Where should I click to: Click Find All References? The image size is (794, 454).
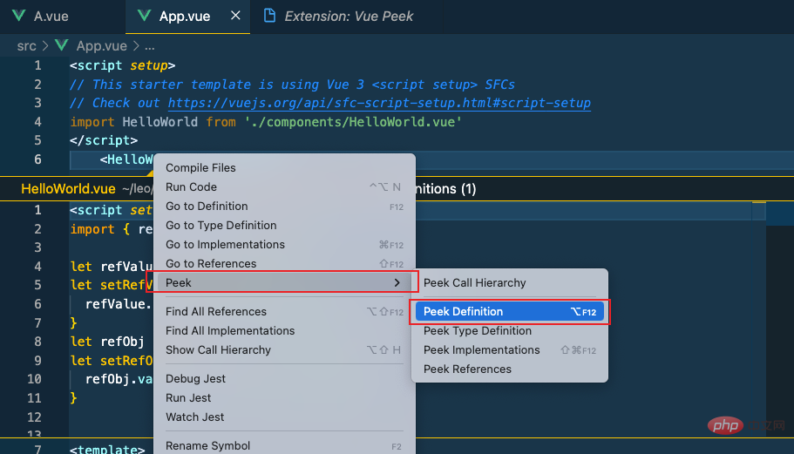pos(216,312)
